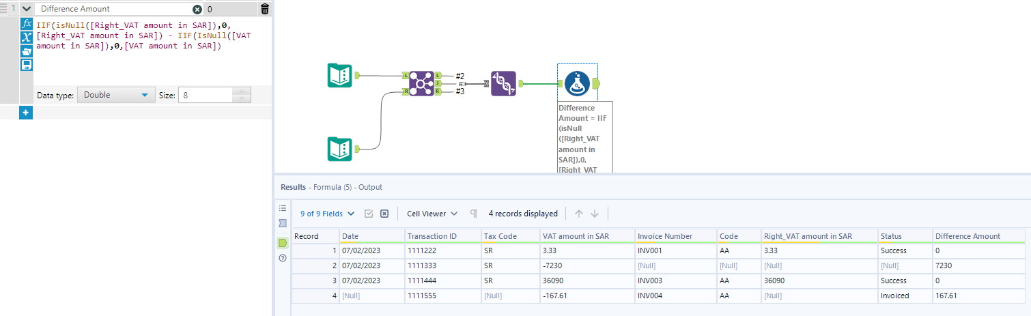Viewport: 1031px width, 316px height.
Task: Open the Data type dropdown showing Double
Action: point(115,96)
